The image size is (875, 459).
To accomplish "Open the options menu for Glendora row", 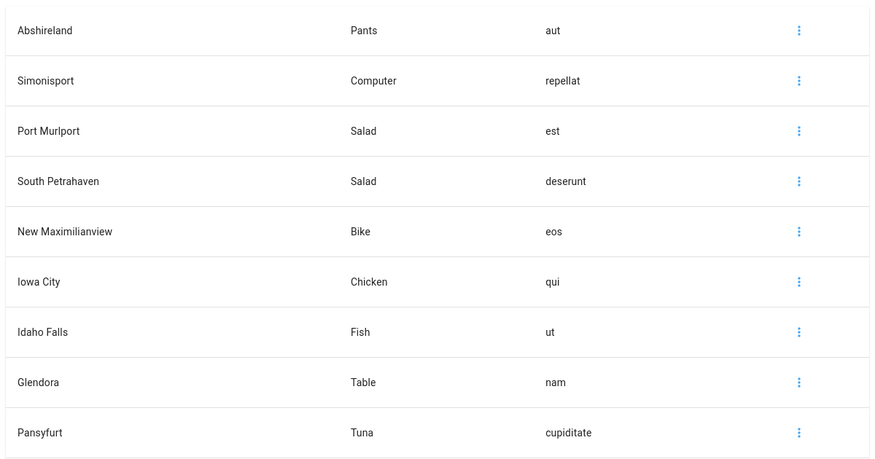I will 799,382.
